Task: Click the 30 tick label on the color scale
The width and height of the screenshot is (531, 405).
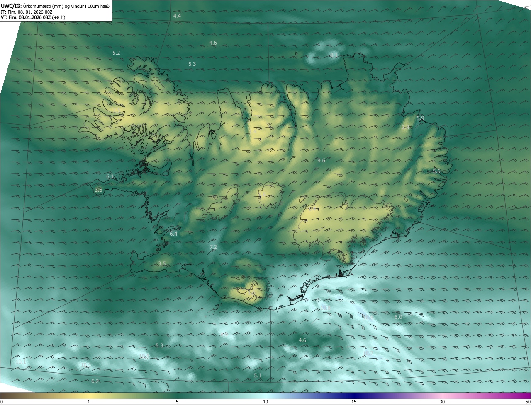Action: [442, 402]
